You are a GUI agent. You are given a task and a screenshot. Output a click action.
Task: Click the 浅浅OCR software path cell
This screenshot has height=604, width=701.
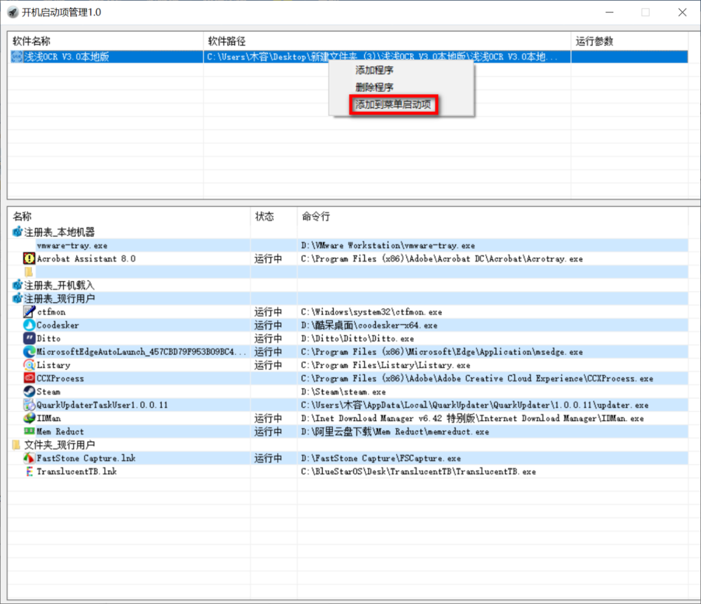point(387,57)
